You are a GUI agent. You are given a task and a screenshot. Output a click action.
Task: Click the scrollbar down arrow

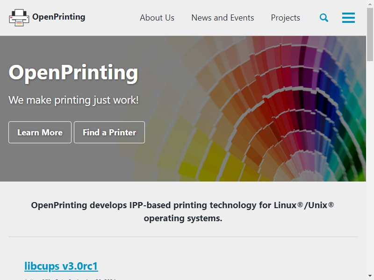point(370,276)
